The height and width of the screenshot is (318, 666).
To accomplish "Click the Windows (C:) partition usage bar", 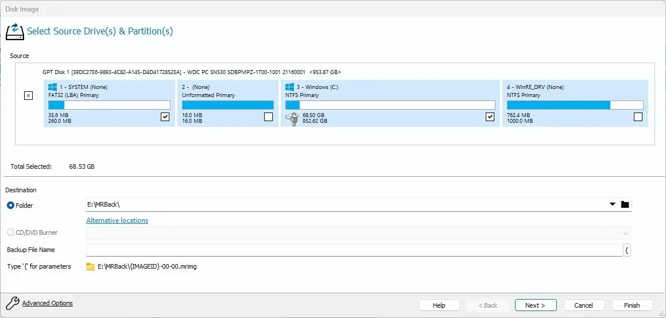I will pyautogui.click(x=390, y=105).
